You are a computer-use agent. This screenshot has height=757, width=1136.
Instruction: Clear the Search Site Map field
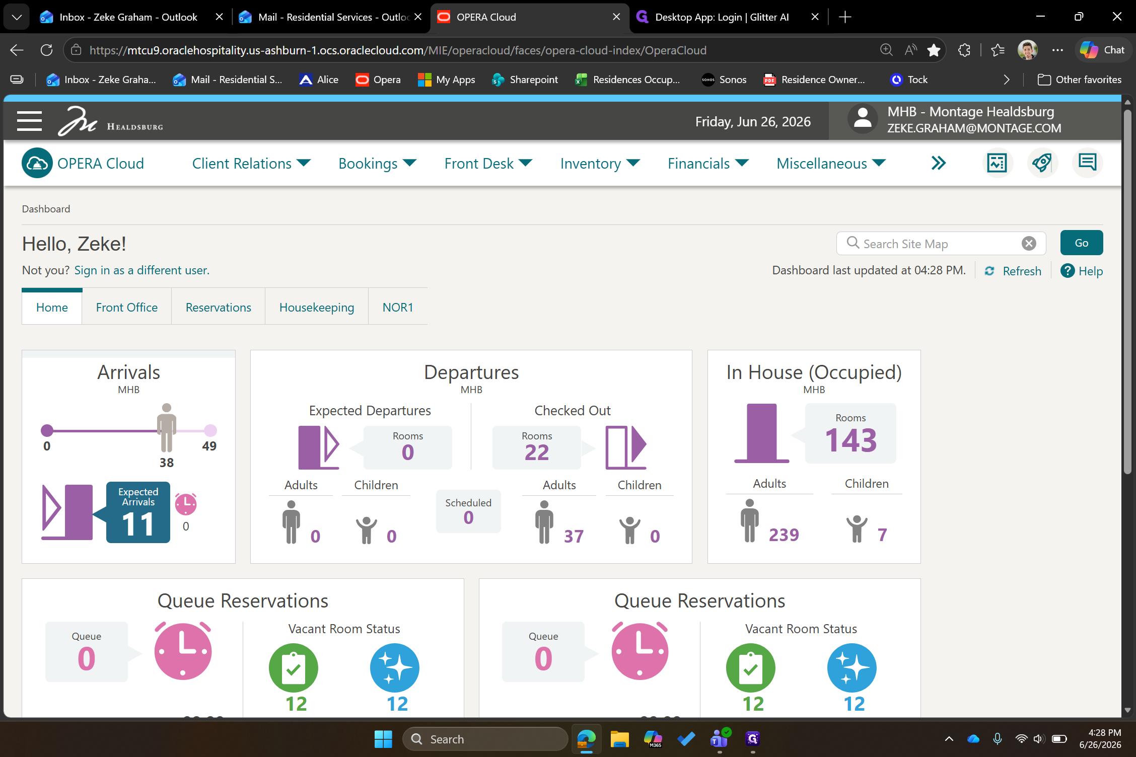pos(1029,244)
